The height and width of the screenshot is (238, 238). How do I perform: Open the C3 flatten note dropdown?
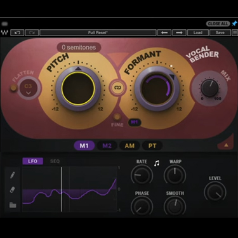[28, 89]
